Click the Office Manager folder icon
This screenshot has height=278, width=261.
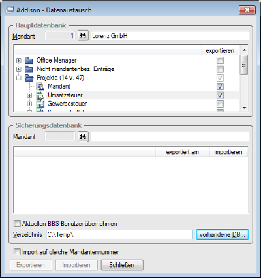coord(29,60)
